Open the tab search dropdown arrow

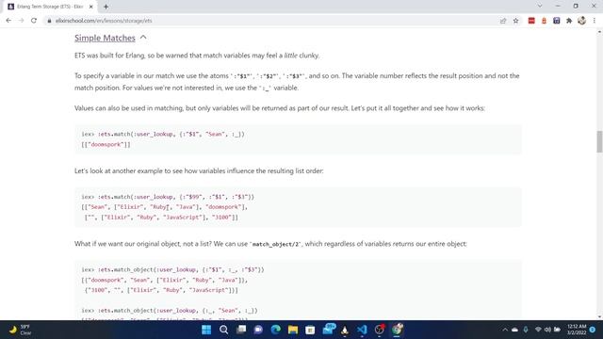click(x=540, y=6)
